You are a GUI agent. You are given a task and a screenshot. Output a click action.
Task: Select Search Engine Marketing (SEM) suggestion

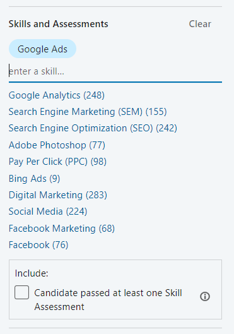tap(88, 112)
